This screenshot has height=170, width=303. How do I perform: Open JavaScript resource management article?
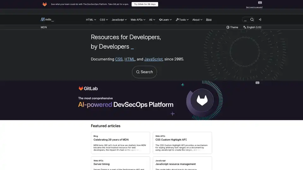[x=175, y=164]
